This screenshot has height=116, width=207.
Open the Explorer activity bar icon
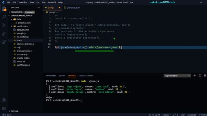coord(4,9)
